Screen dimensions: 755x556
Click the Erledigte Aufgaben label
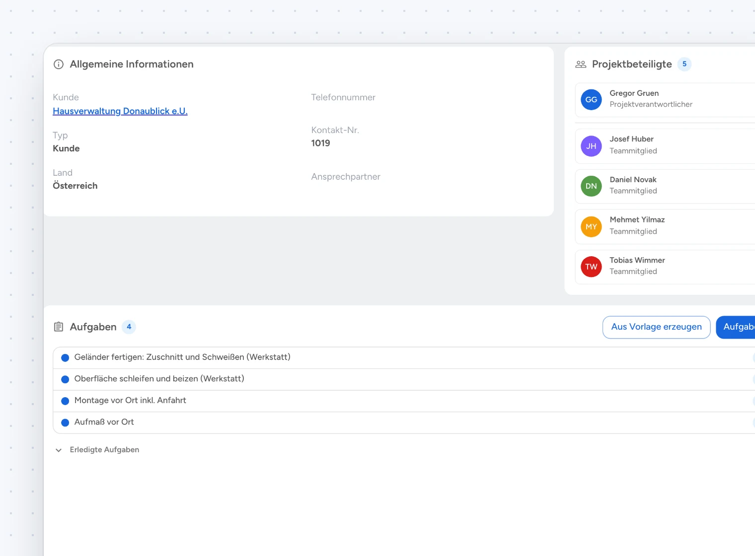(x=104, y=450)
